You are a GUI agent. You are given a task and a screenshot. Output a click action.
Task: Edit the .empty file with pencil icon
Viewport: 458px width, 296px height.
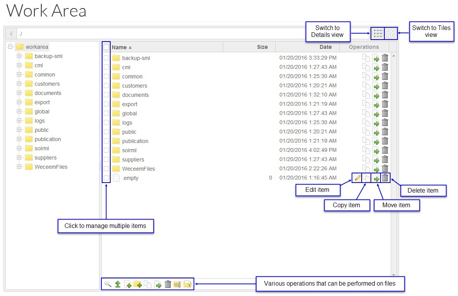pyautogui.click(x=357, y=178)
